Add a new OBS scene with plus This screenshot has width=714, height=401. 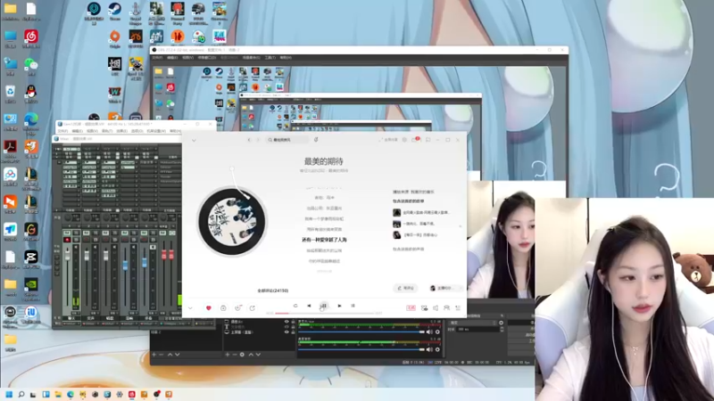tap(154, 355)
